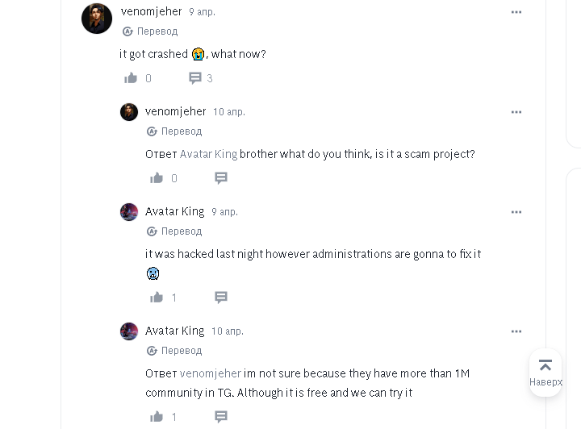Translate Avatar King's "it was hacked" comment
Screen dimensions: 581x429
(174, 231)
